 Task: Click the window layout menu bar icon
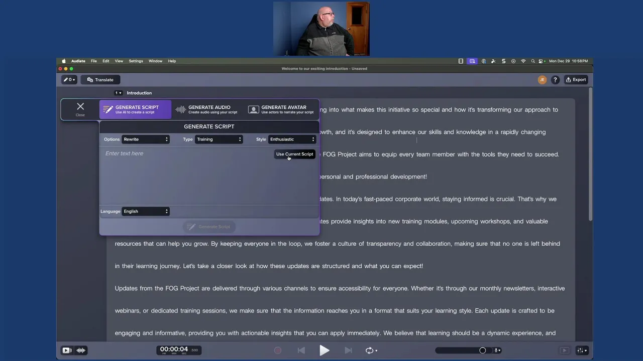tap(461, 61)
